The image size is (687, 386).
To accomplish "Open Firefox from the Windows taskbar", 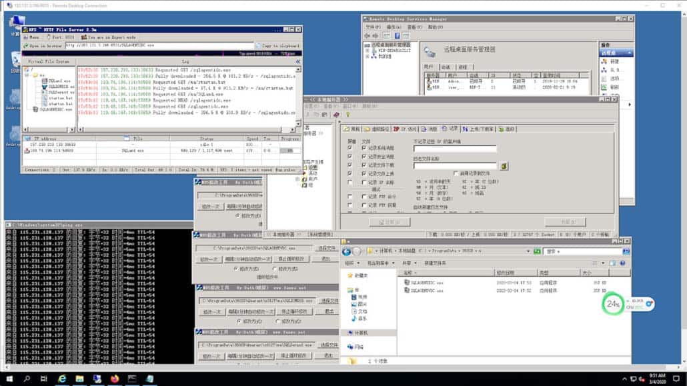I will click(x=114, y=378).
